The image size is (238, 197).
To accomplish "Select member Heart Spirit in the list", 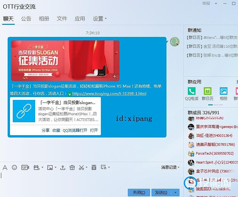I will point(212,163).
